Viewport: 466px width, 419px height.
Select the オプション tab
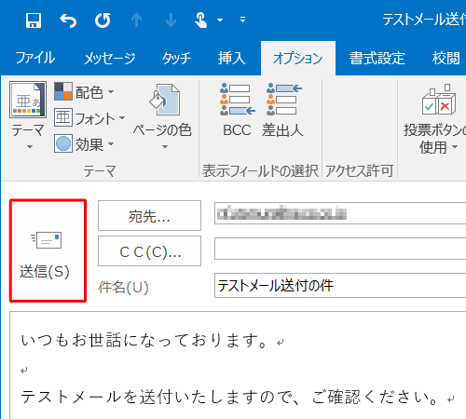coord(298,58)
